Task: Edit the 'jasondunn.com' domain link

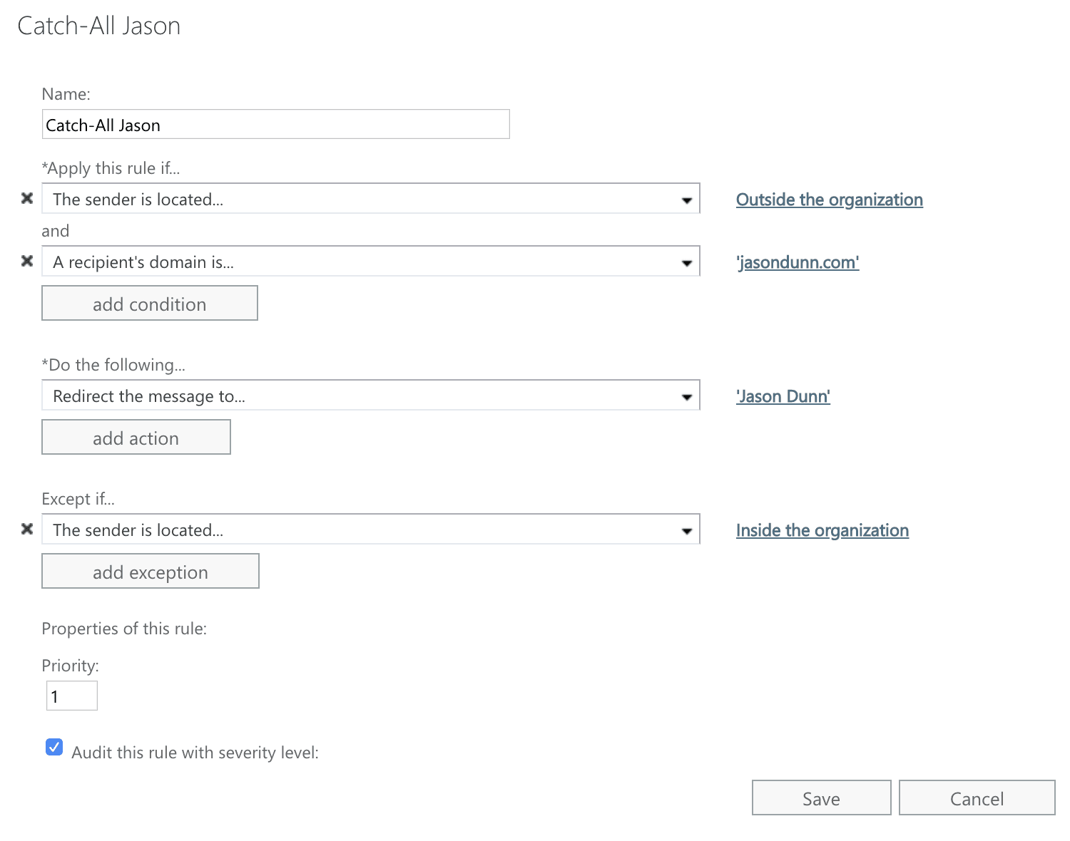Action: 798,262
